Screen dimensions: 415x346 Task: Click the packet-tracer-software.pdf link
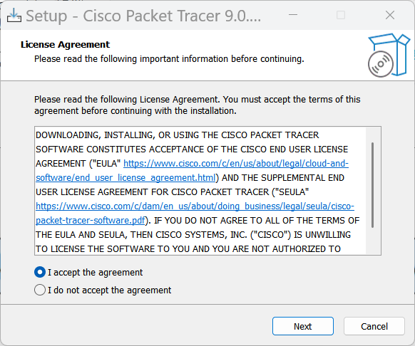pos(91,221)
